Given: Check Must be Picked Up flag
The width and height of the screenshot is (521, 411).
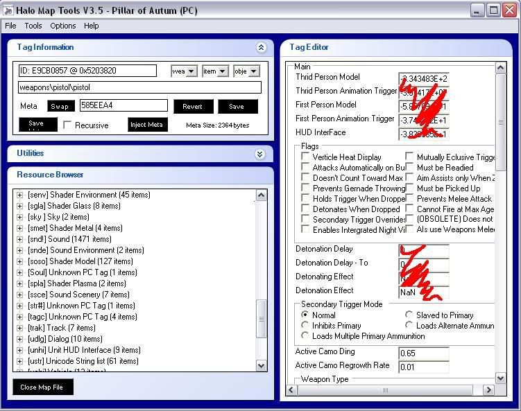Looking at the screenshot, I should [409, 188].
